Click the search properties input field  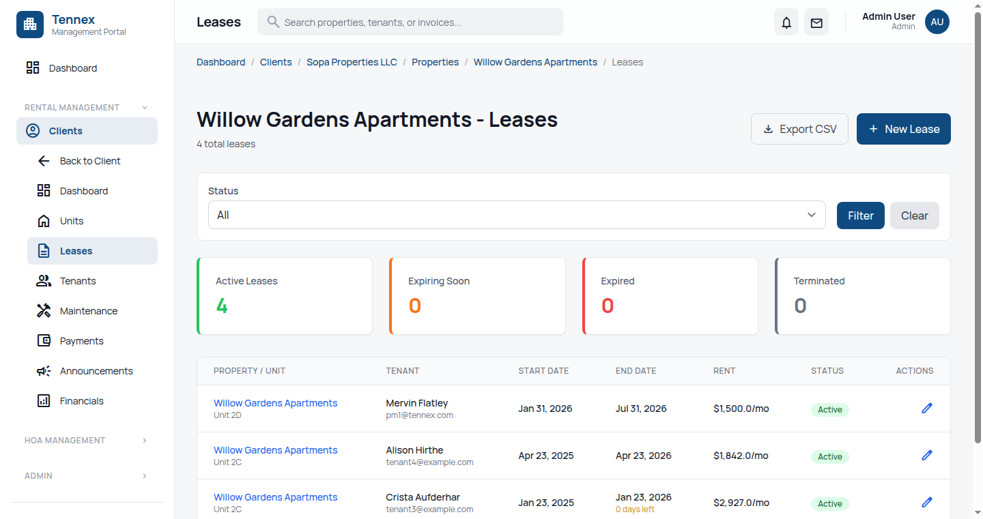[x=410, y=22]
